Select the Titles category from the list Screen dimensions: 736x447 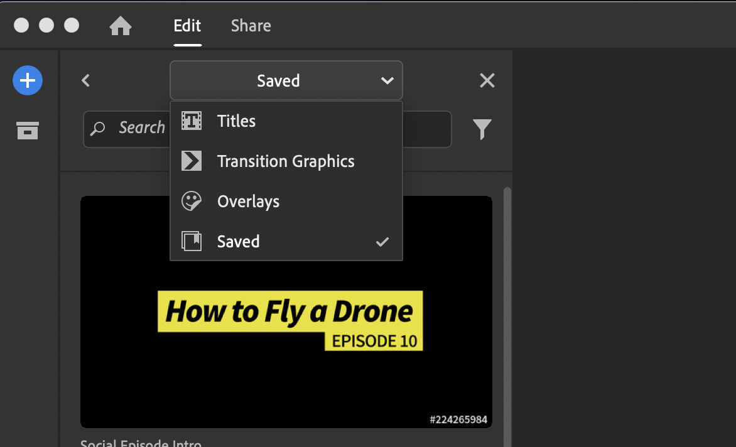click(x=235, y=121)
